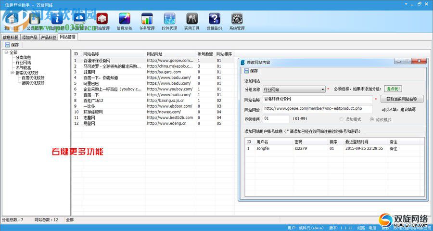The height and width of the screenshot is (231, 433).
Task: Click the 网站网址 input field
Action: pos(318,109)
